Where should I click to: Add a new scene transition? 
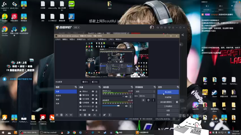coord(143,100)
